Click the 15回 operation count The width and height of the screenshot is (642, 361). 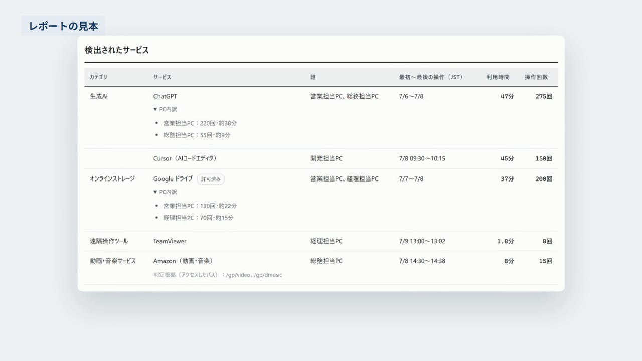point(546,261)
